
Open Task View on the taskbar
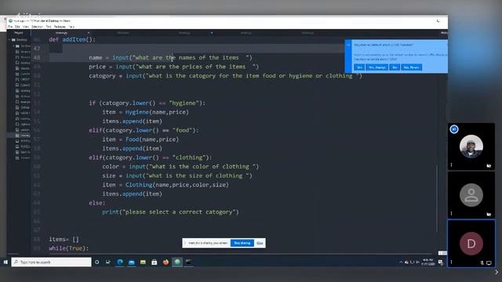[x=108, y=262]
